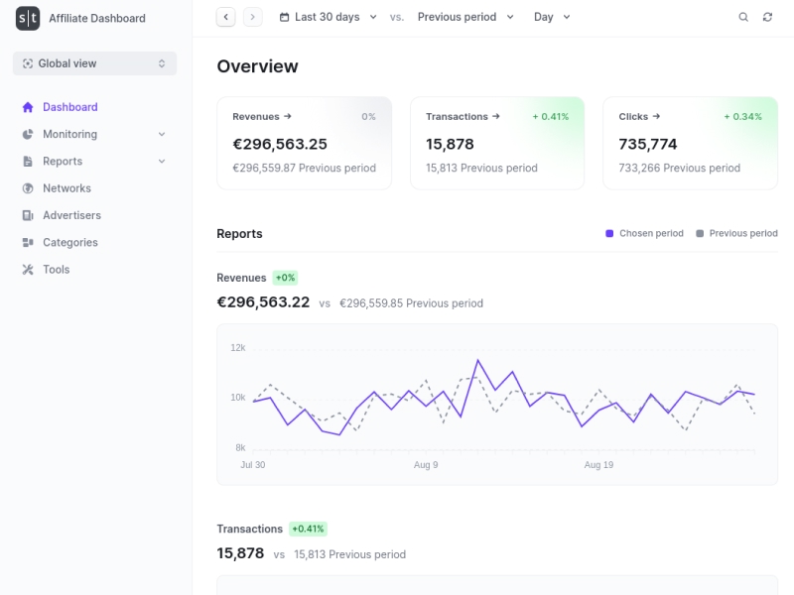Click the focus icon in Global view

28,63
